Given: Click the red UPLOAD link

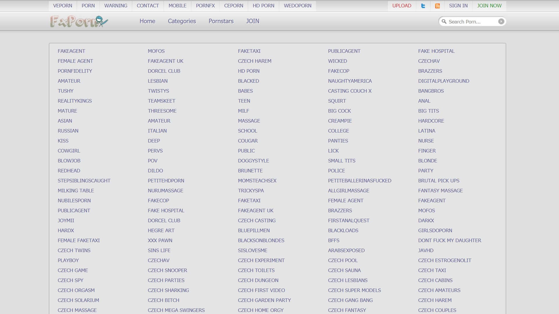Looking at the screenshot, I should click(401, 6).
